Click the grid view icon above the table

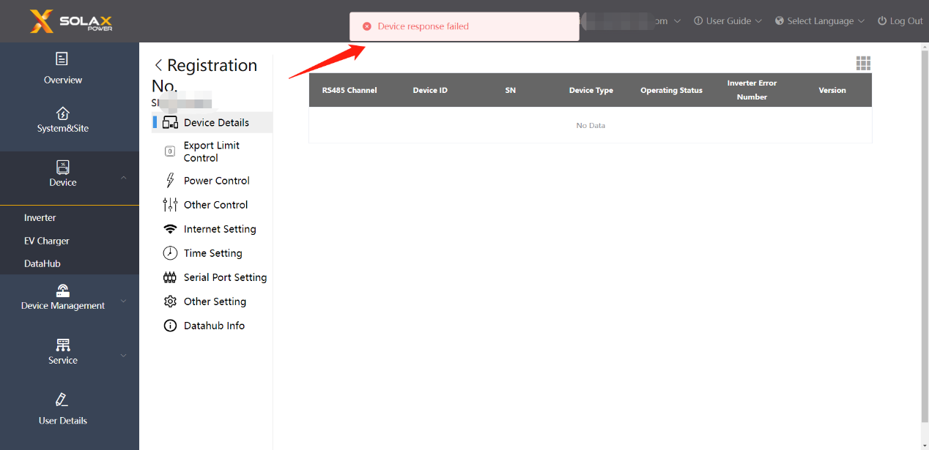click(x=863, y=64)
